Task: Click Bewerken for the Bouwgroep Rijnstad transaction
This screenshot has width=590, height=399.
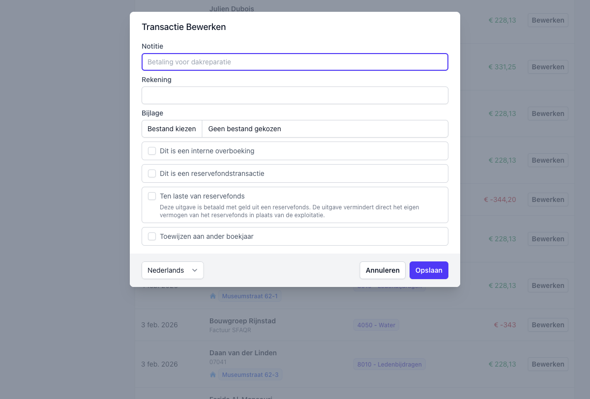Action: [x=548, y=325]
